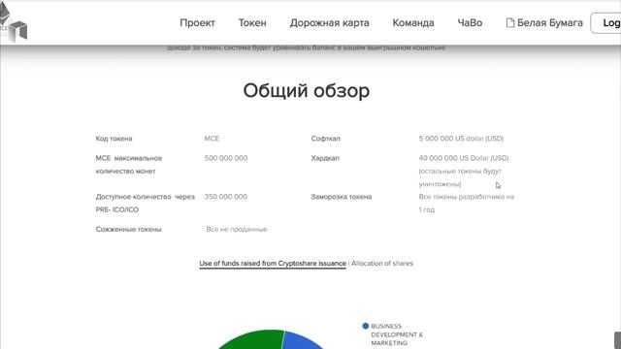The width and height of the screenshot is (621, 349).
Task: Click the 40 000 000 US Dollar value
Action: point(464,158)
